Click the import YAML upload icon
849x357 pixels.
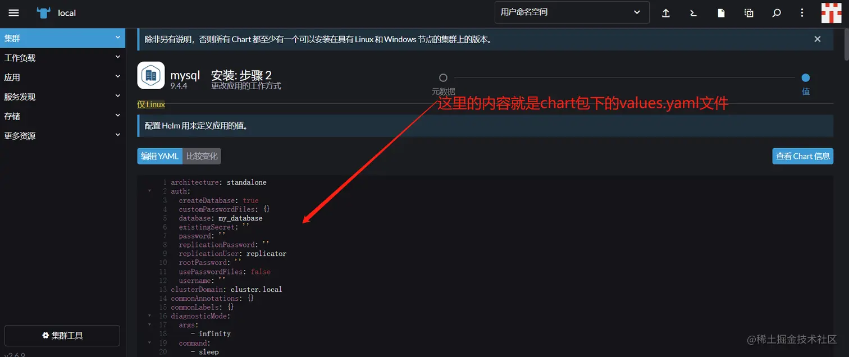(x=666, y=13)
